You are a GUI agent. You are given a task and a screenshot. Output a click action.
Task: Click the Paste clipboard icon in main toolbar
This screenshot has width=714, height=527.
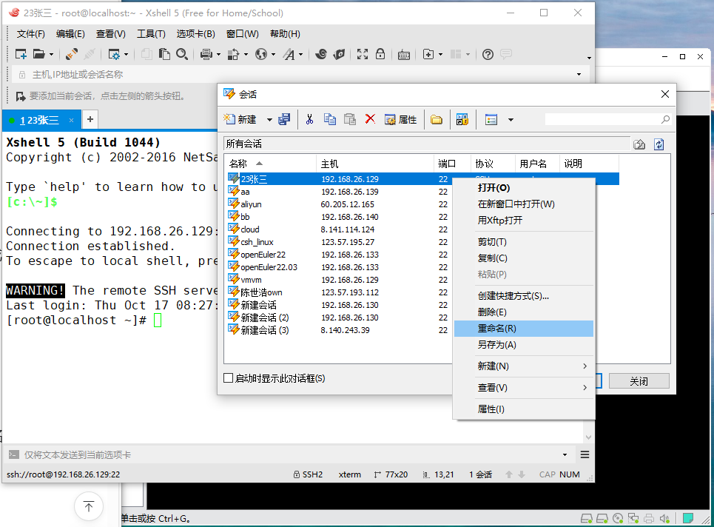pyautogui.click(x=164, y=54)
